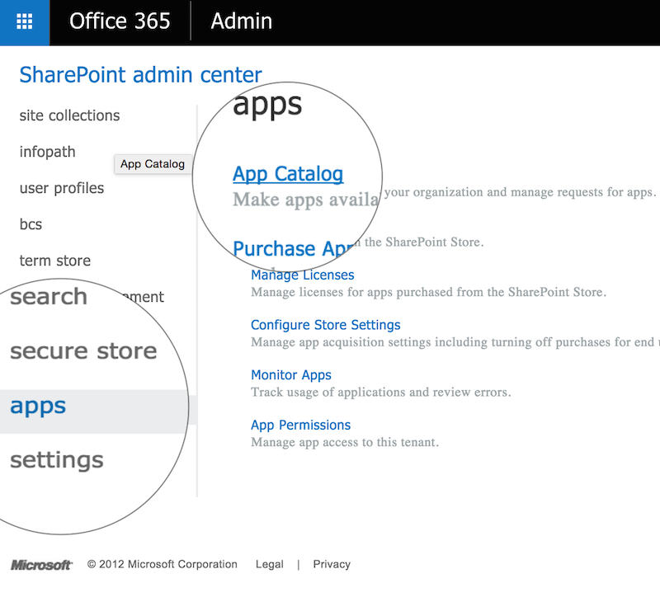The height and width of the screenshot is (616, 660).
Task: Click the Legal footer link
Action: tap(270, 564)
